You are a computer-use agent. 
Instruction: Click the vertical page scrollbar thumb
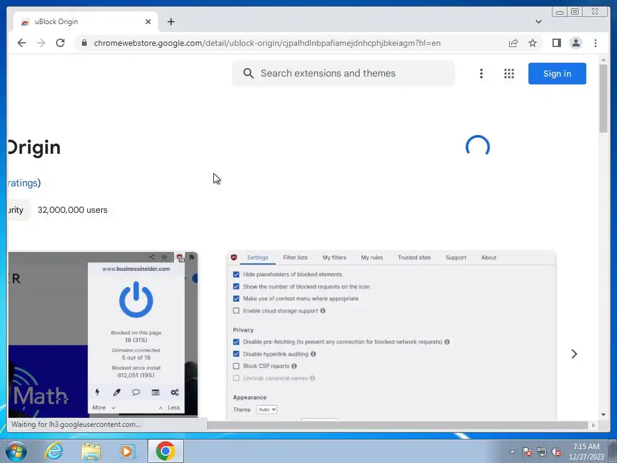[x=603, y=98]
